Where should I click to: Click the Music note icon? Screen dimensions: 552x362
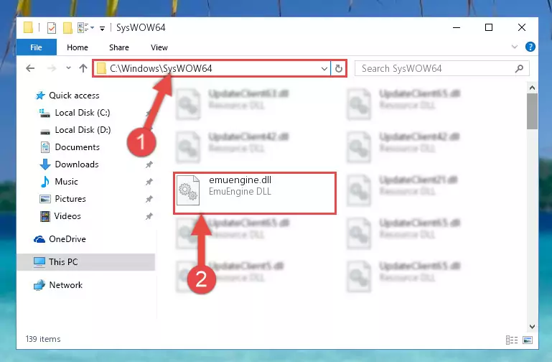[x=45, y=182]
